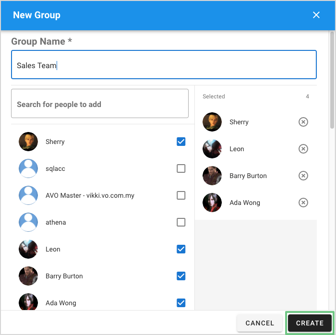Click sqlacc's default avatar icon

(28, 168)
